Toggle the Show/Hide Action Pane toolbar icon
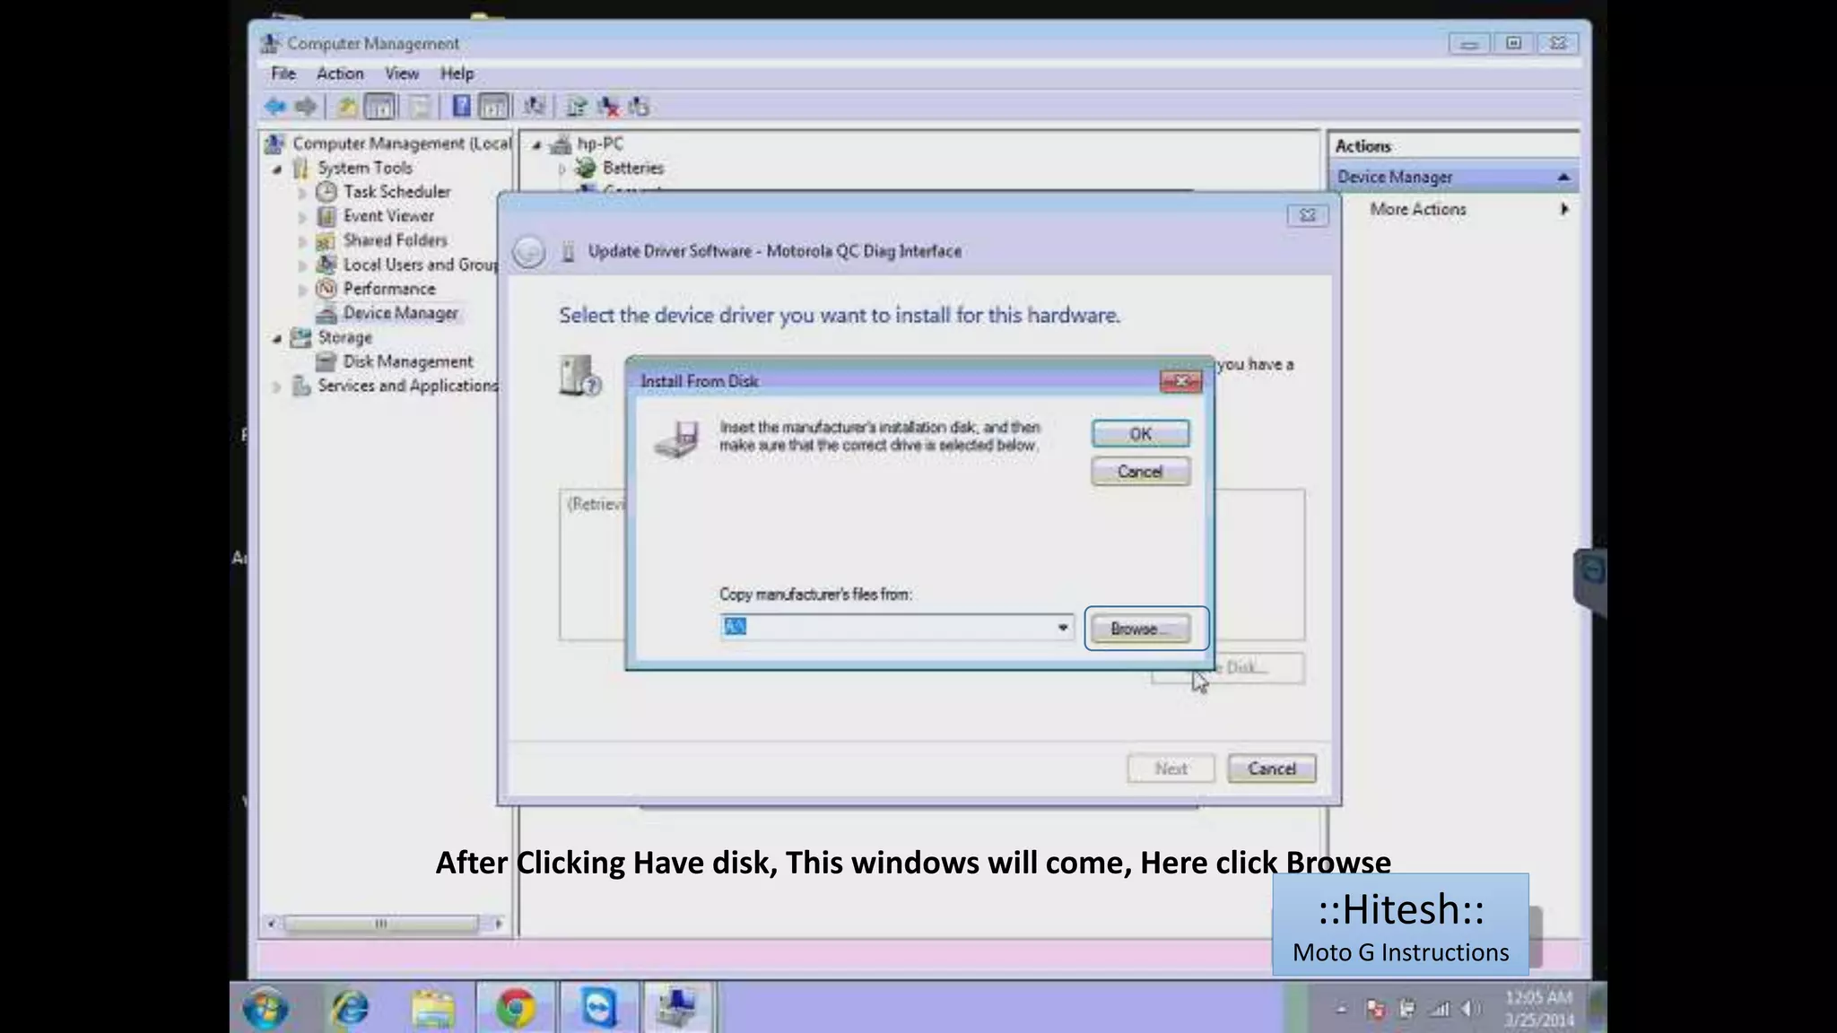 (x=493, y=107)
